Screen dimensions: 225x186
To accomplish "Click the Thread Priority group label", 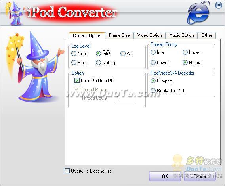I will 164,44.
